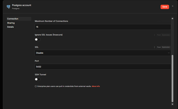178x109 pixels.
Task: Follow the More info link
Action: pos(96,86)
